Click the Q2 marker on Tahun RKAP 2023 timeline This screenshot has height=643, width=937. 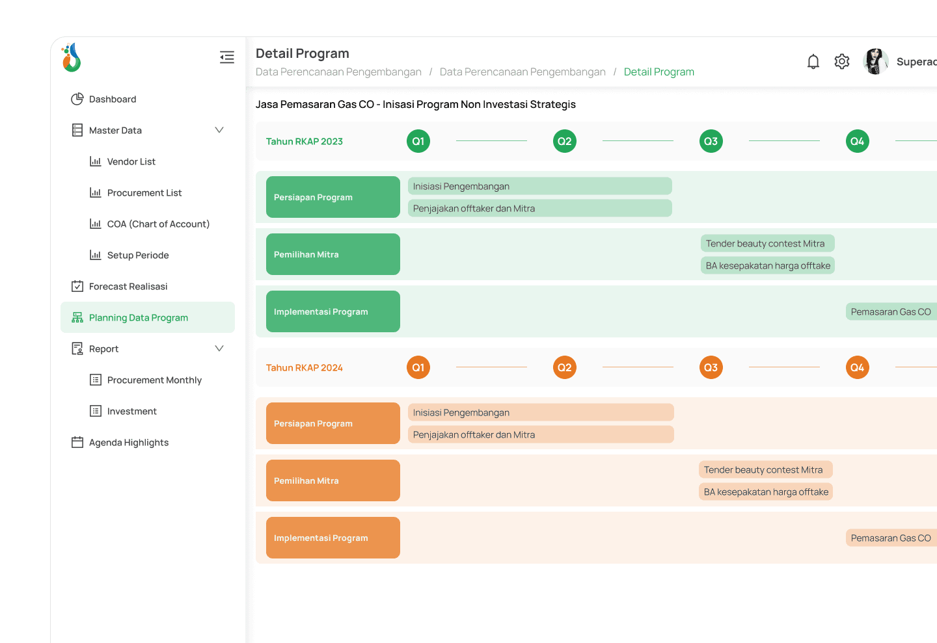(x=564, y=140)
